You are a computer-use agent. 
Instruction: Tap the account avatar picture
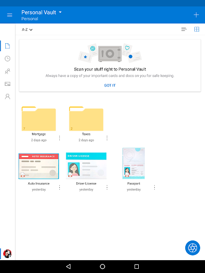pos(7,254)
